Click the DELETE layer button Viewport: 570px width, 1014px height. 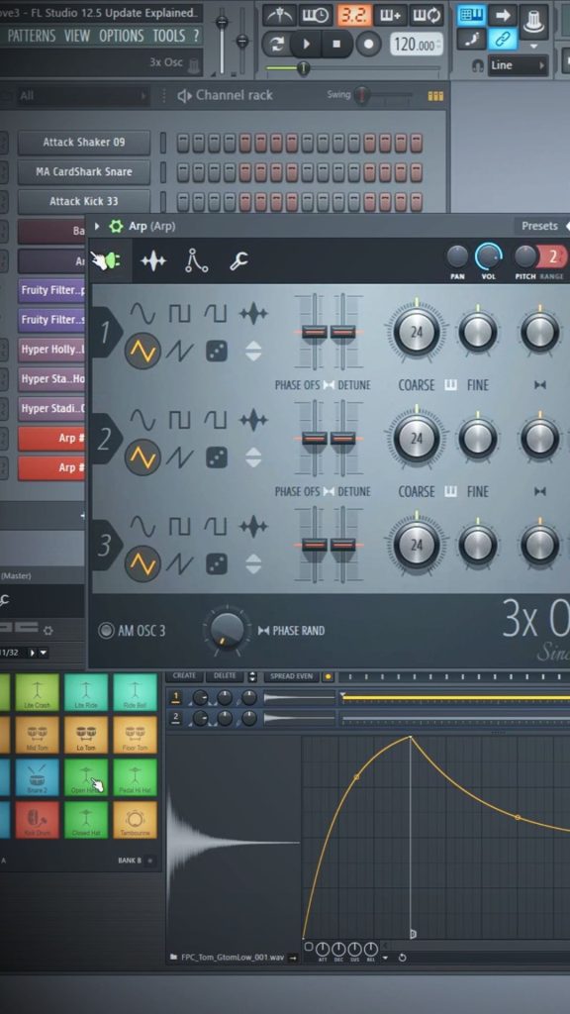pos(225,675)
